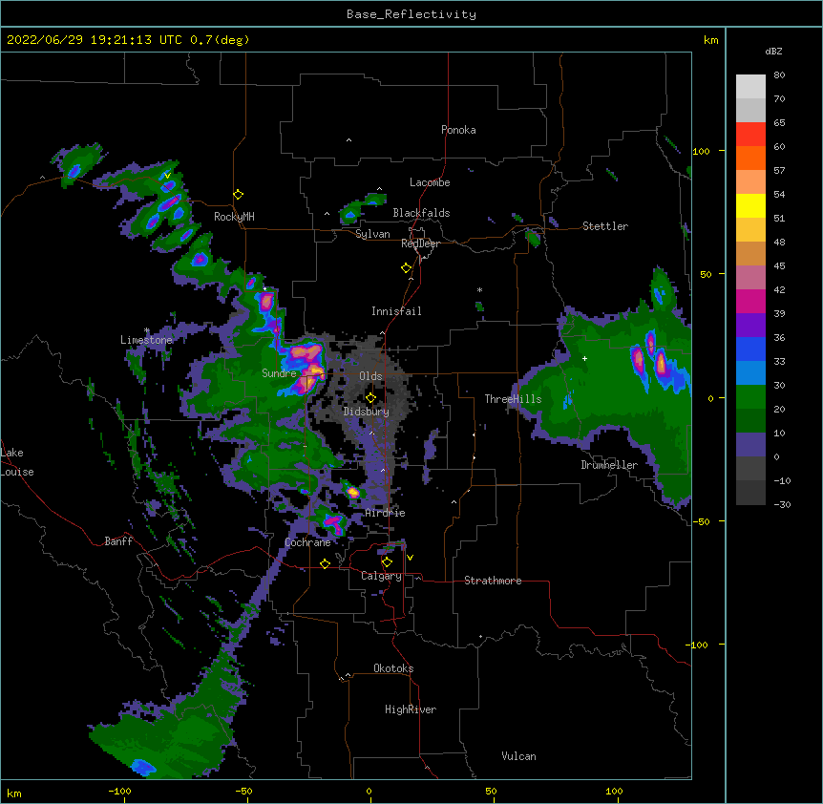Viewport: 823px width, 804px height.
Task: Select the bright green 20-30 dBZ swatch
Action: 750,397
